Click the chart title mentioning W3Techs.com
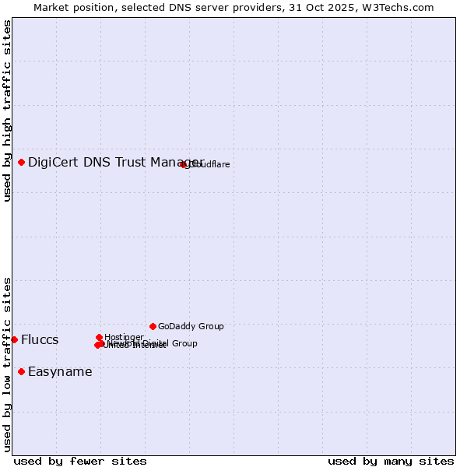Image resolution: width=467 pixels, height=467 pixels. click(233, 7)
